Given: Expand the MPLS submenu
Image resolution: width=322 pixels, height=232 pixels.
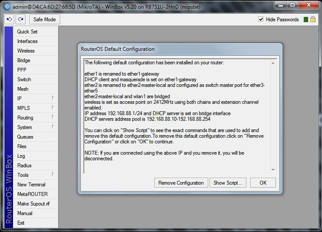Looking at the screenshot, I should click(36, 108).
